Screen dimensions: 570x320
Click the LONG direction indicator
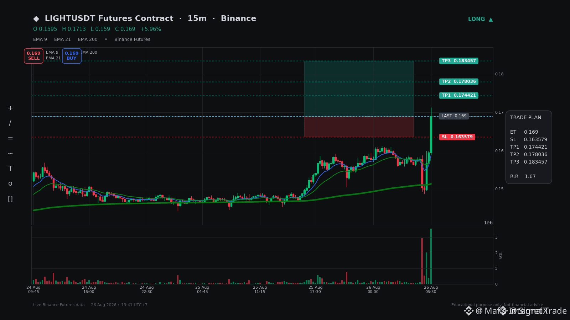click(480, 19)
